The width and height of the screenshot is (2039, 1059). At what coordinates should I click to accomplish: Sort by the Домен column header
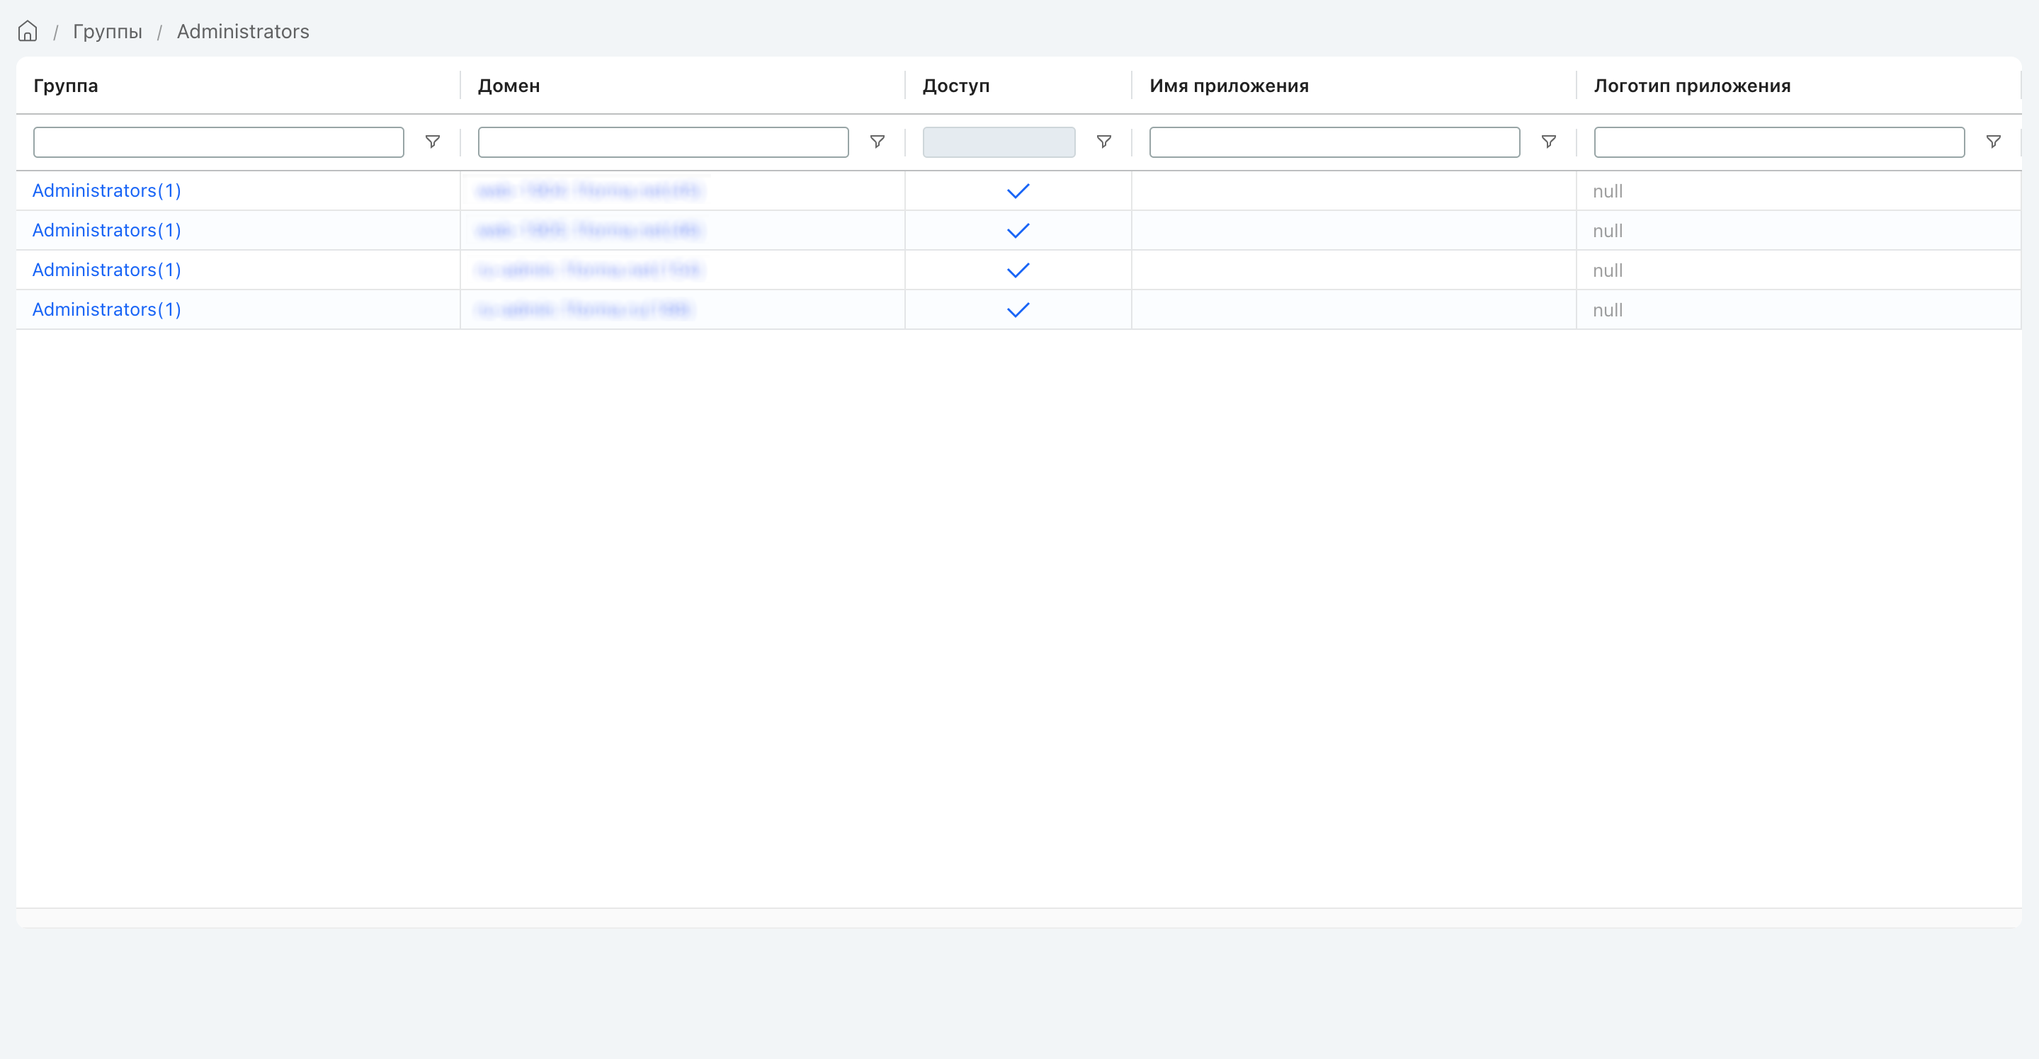click(509, 86)
